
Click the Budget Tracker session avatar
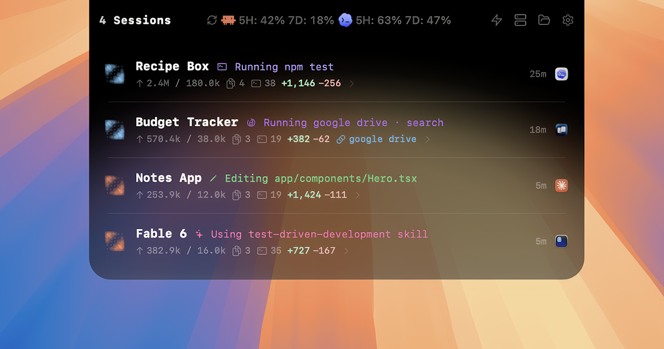pos(115,130)
